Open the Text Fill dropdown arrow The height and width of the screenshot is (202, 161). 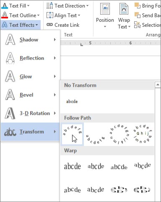coord(29,6)
